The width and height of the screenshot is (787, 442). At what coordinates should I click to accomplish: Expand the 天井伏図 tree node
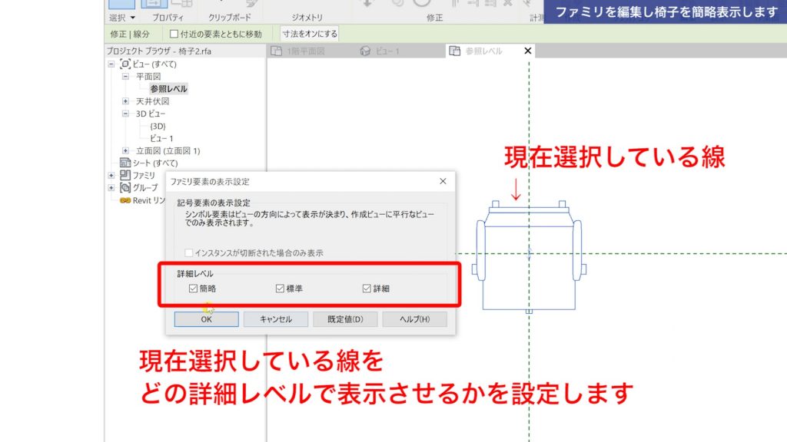(125, 102)
